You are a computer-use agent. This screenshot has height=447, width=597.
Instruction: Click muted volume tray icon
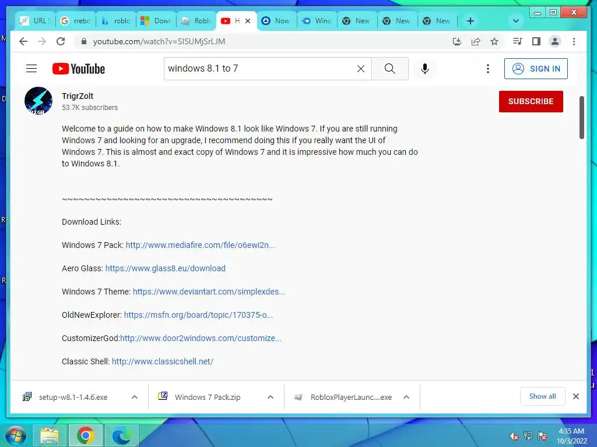[514, 436]
